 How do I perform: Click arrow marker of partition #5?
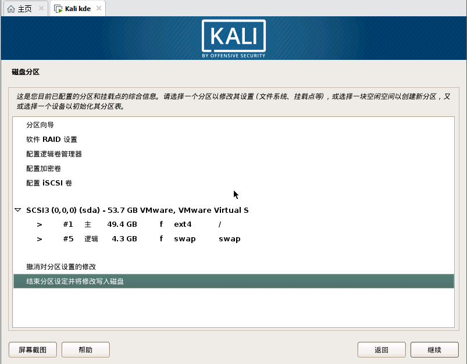pos(40,239)
